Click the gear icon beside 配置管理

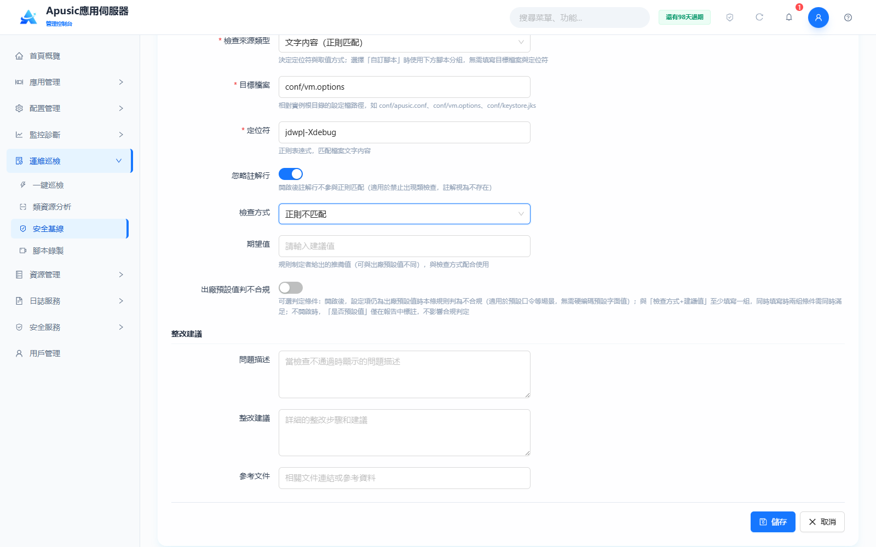click(19, 108)
